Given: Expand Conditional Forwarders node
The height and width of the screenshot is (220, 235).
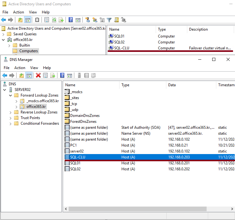Looking at the screenshot, I should tap(11, 124).
